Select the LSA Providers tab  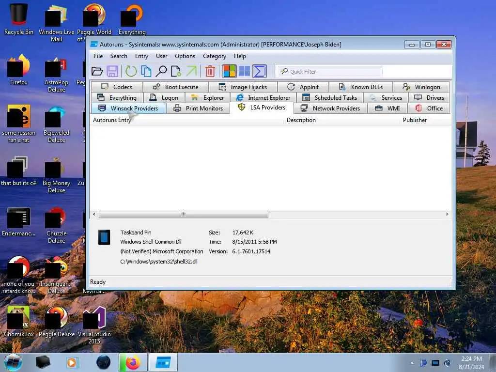262,108
